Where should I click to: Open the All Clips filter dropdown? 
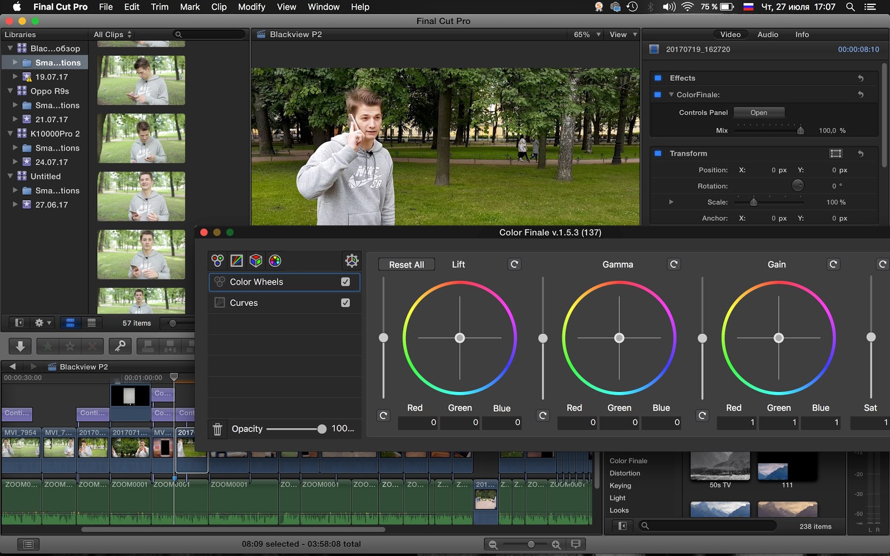[x=113, y=34]
